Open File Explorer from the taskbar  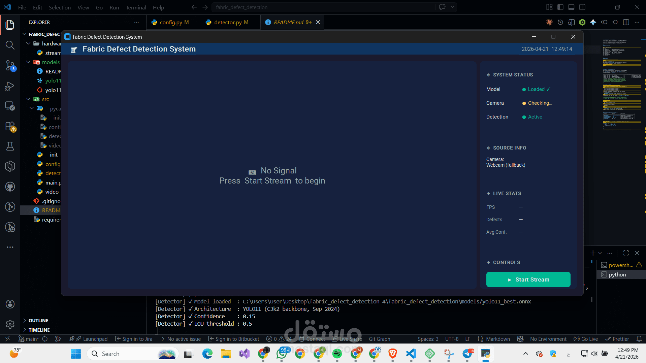[x=226, y=354]
